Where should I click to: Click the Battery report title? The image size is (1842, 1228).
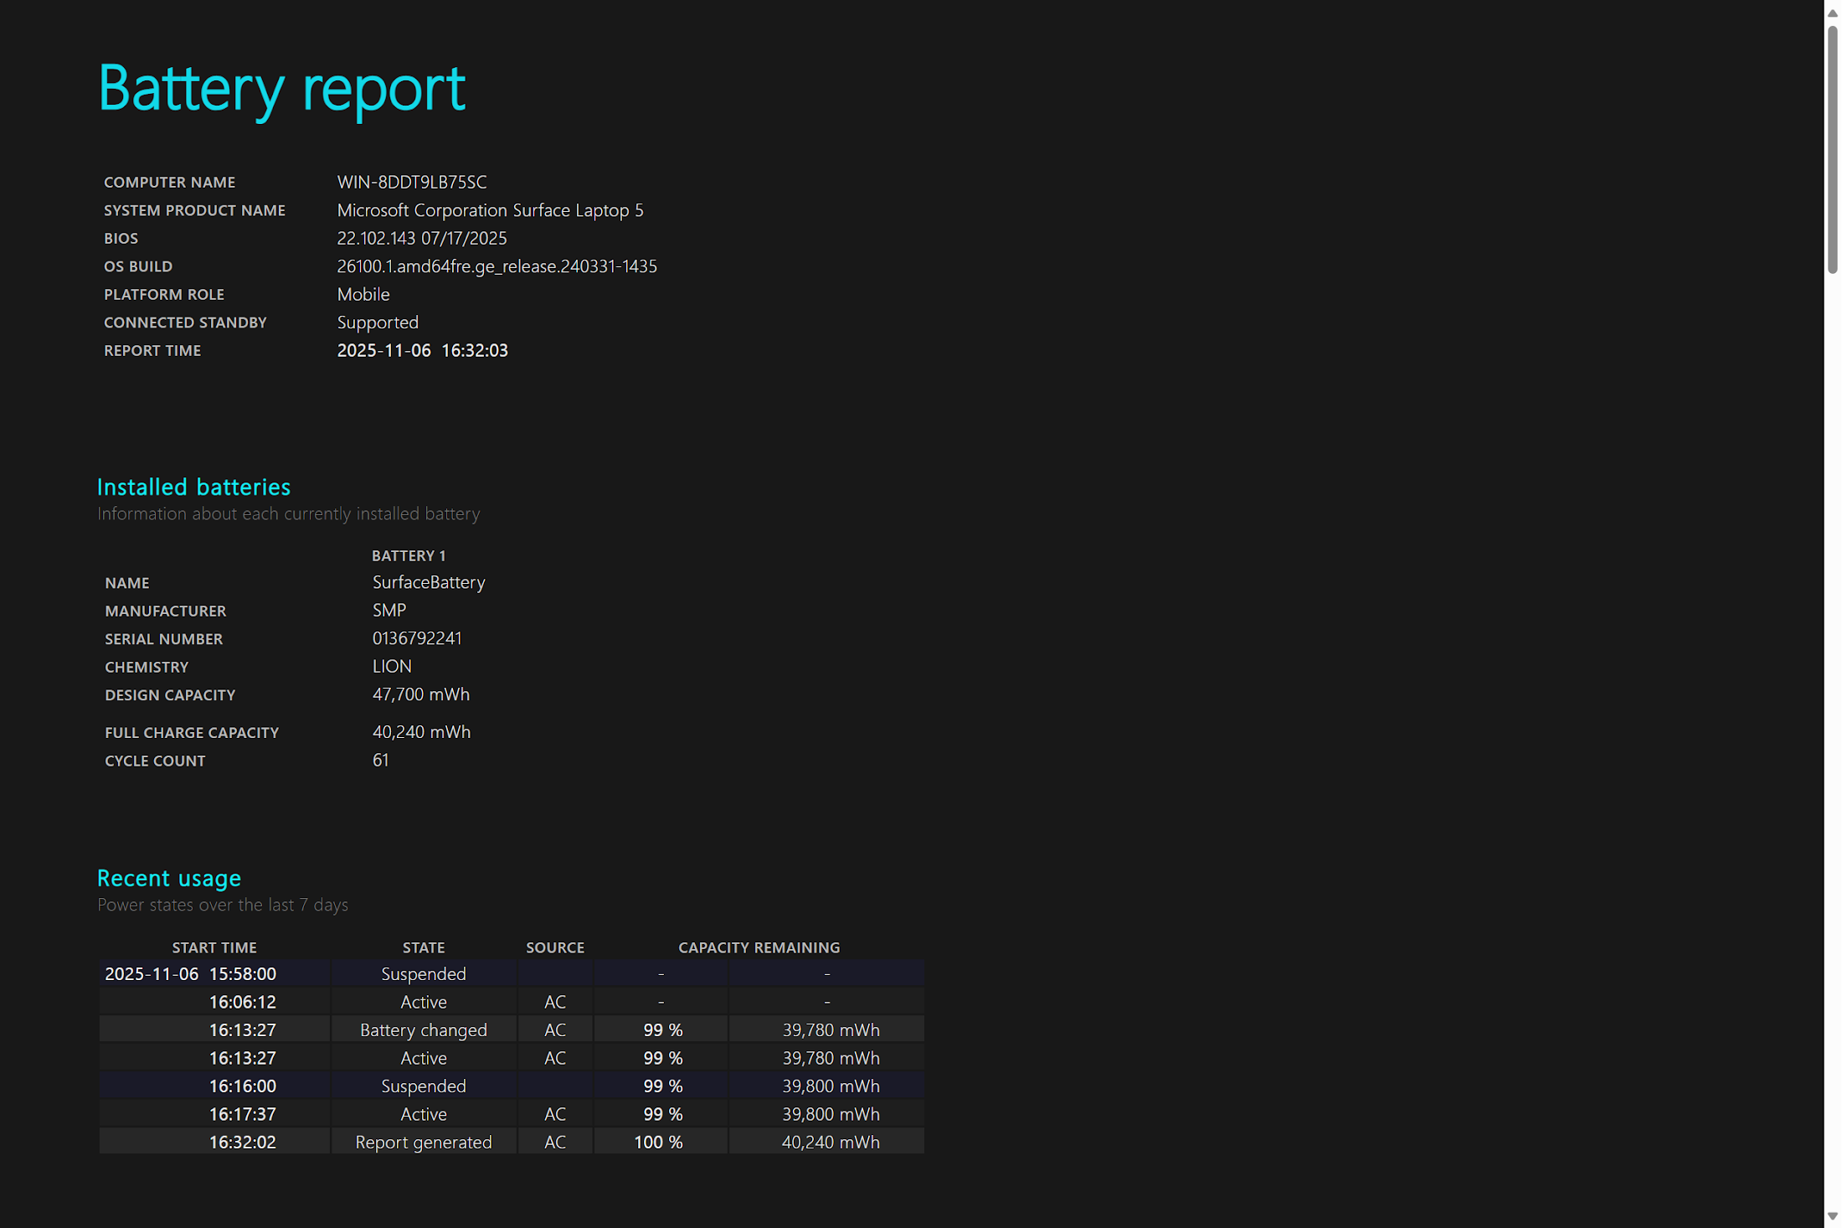pos(281,89)
